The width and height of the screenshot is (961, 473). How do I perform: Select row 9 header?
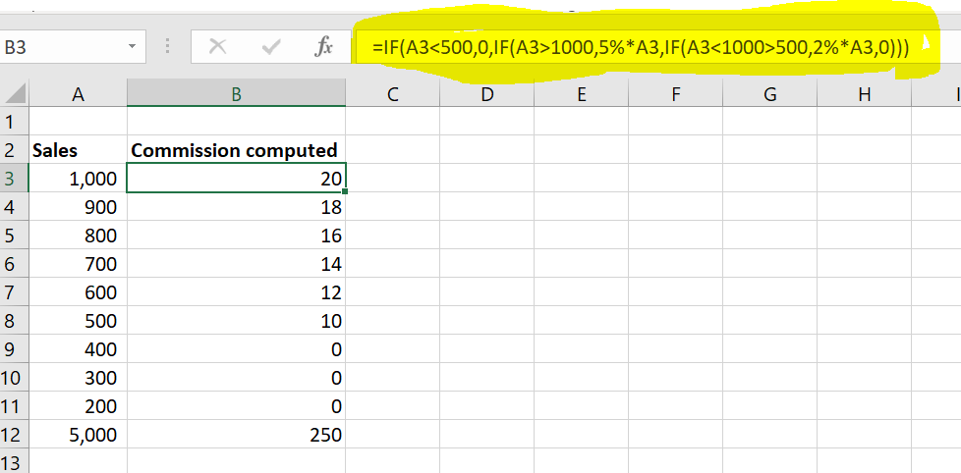point(14,348)
